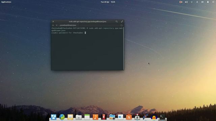The width and height of the screenshot is (216, 121).
Task: Open the session power menu icon
Action: tap(213, 2)
